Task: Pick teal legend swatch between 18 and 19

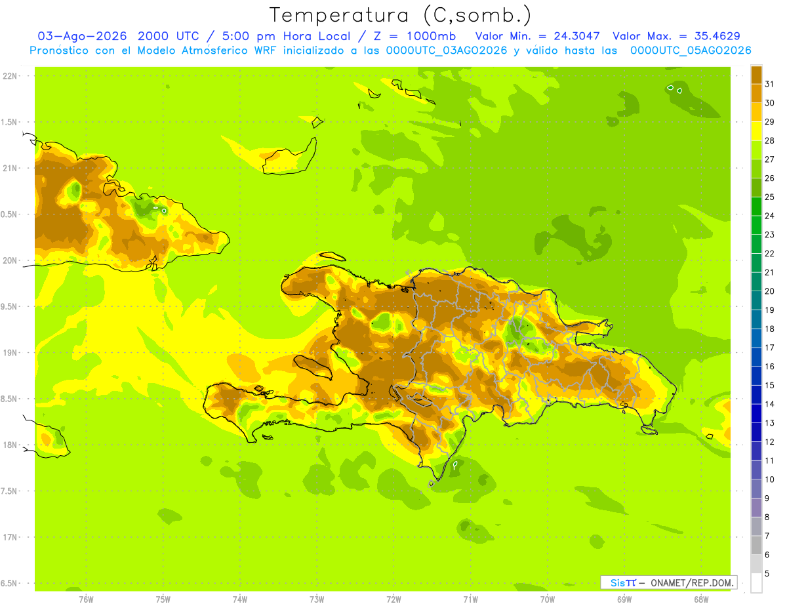Action: point(756,319)
